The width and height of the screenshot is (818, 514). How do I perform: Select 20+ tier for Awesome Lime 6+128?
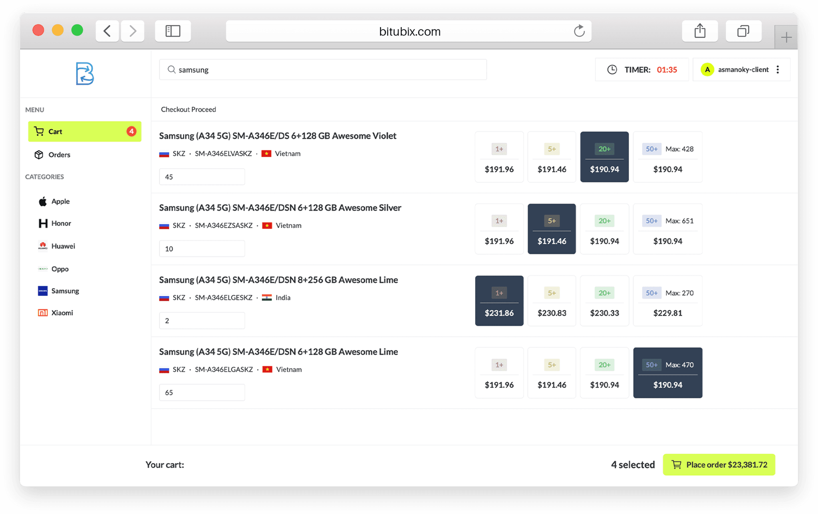point(604,372)
